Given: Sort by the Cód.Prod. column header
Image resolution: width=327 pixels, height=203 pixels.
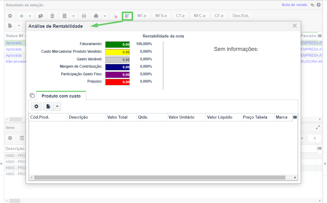Looking at the screenshot, I should point(48,117).
